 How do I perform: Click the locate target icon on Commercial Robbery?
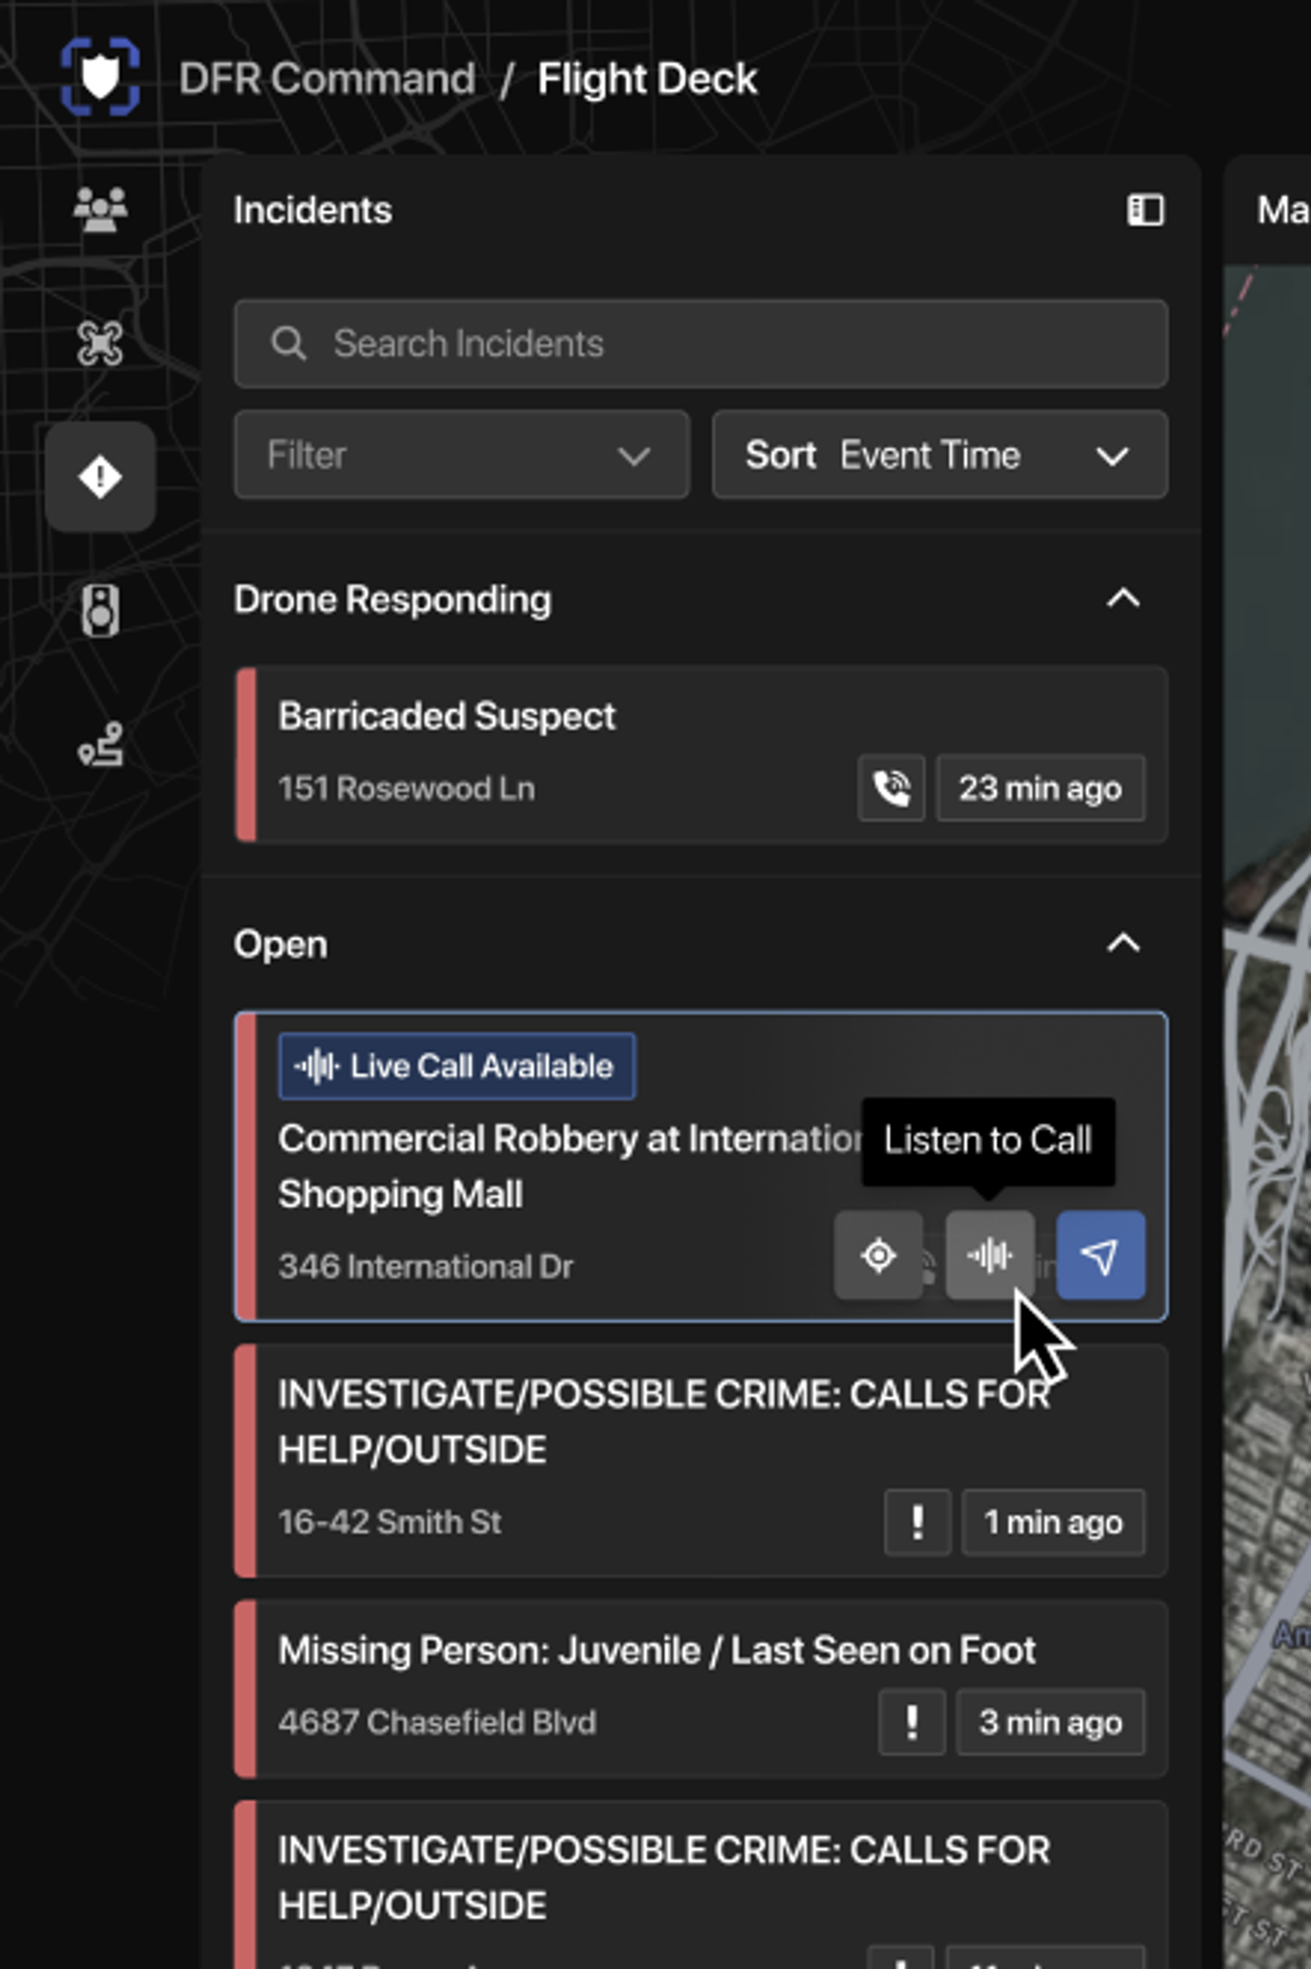click(879, 1255)
